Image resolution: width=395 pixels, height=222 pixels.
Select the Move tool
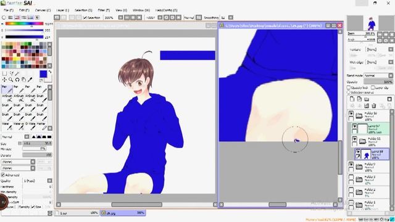click(x=4, y=80)
